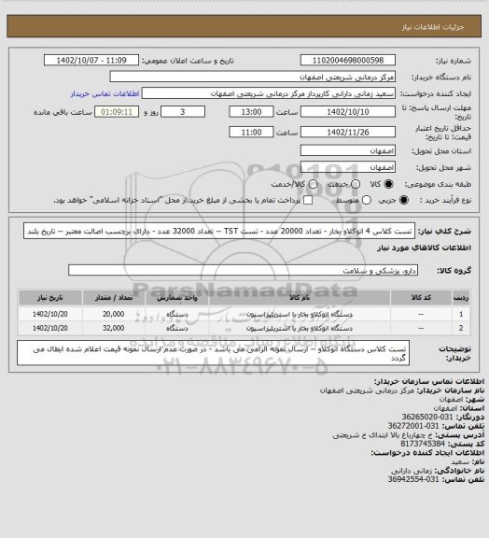Click the جزئیات اطلاعات نیاز header title

tap(433, 27)
